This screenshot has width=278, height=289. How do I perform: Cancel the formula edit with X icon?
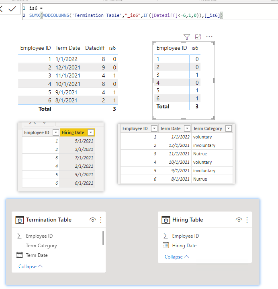point(1,9)
